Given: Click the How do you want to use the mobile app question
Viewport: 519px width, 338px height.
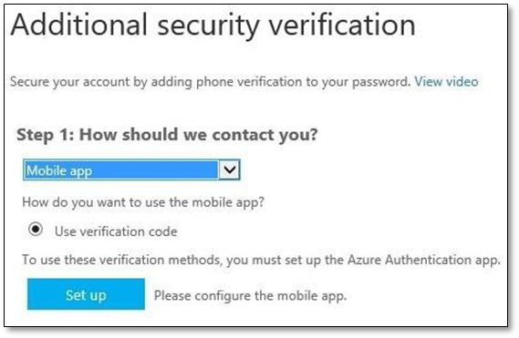Looking at the screenshot, I should point(143,202).
